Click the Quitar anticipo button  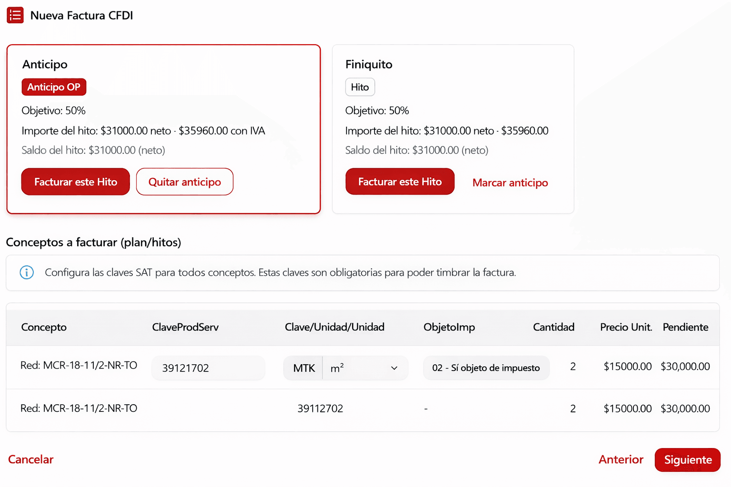pos(185,182)
